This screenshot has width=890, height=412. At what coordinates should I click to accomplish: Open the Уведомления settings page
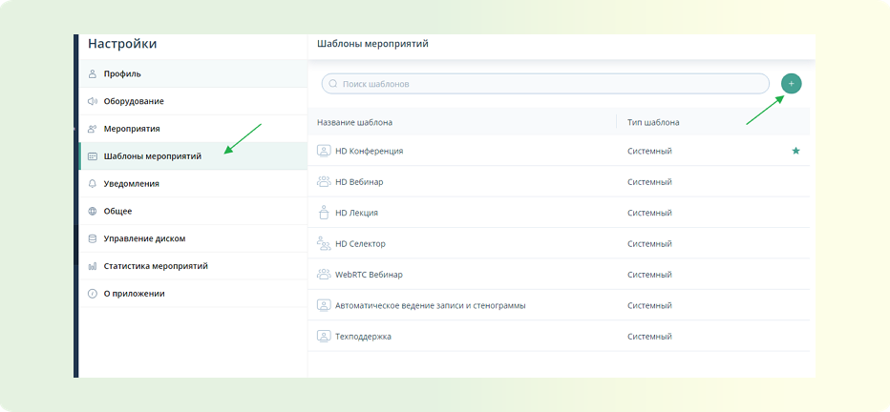(193, 184)
